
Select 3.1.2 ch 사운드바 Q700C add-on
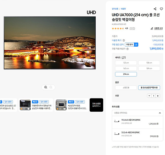point(137,135)
